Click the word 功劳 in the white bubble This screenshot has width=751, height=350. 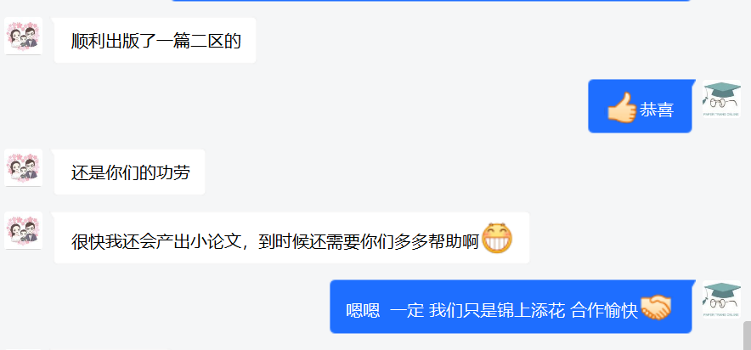click(173, 172)
